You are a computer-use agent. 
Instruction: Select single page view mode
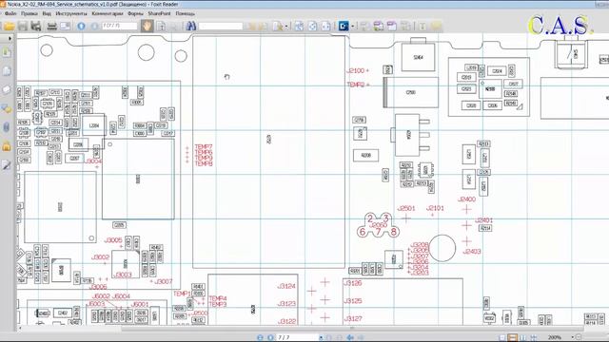tap(502, 337)
